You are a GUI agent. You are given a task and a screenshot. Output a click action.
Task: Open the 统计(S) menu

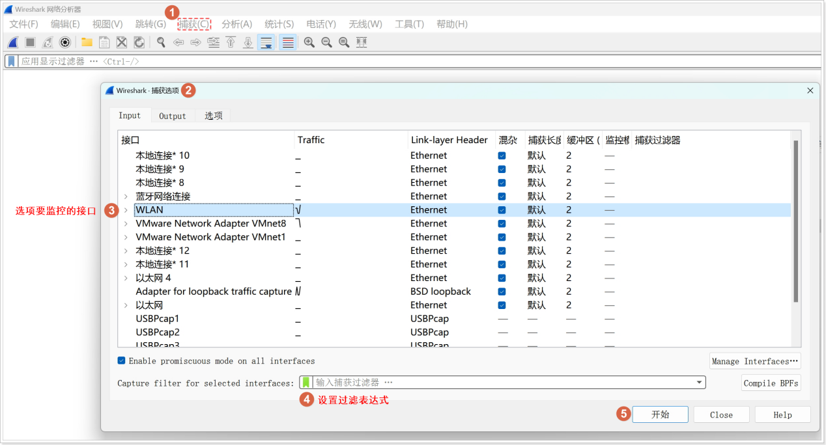point(279,24)
